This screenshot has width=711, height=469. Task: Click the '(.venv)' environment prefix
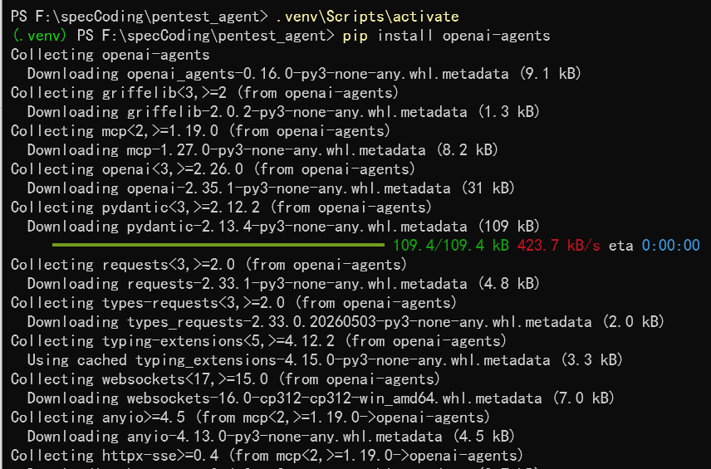(39, 36)
